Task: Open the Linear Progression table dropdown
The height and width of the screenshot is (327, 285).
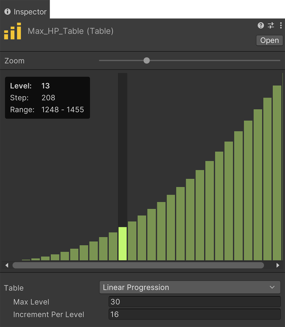Action: point(190,287)
